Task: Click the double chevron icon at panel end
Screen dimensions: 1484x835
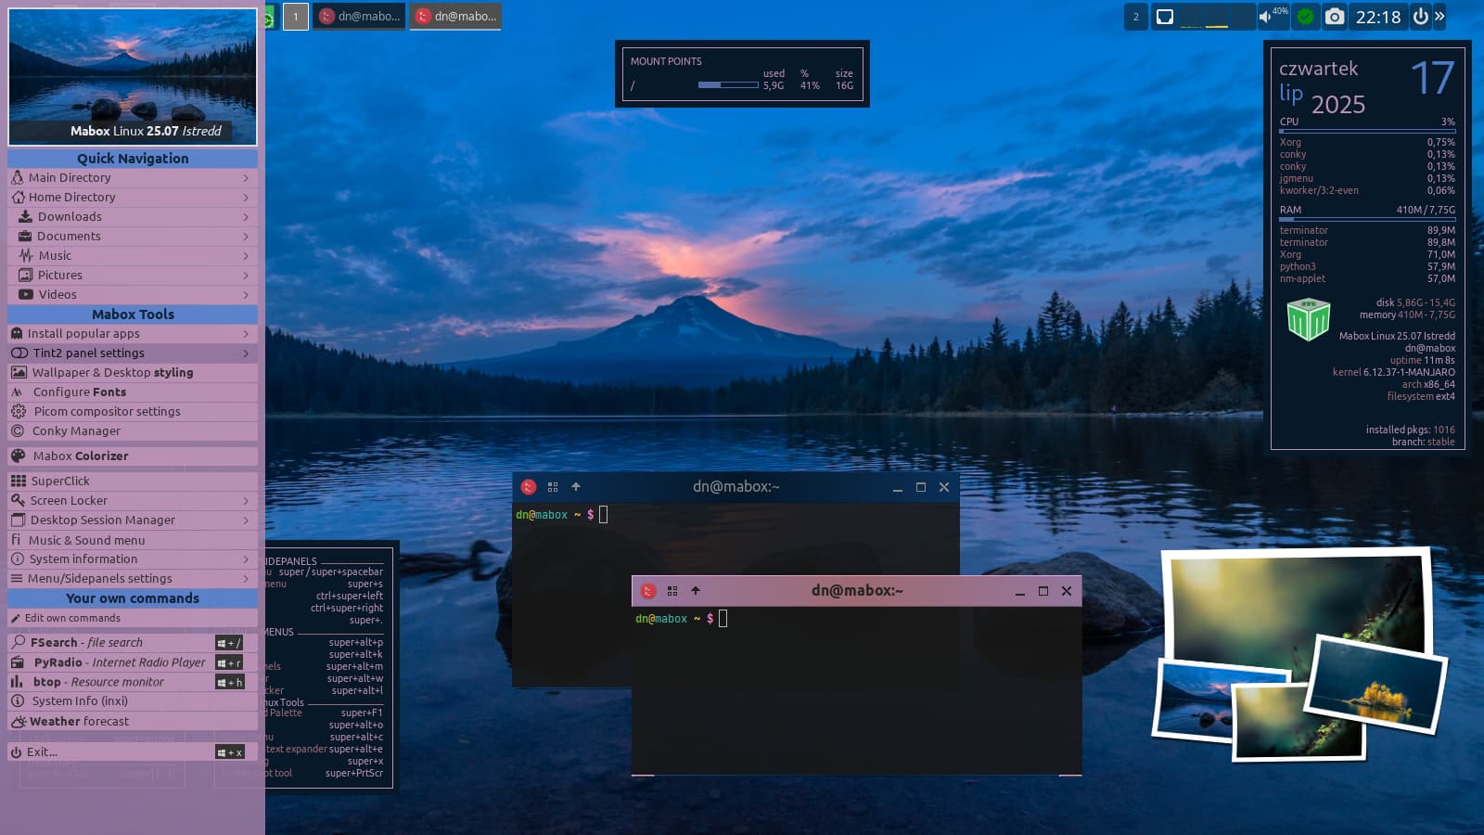Action: click(x=1439, y=17)
